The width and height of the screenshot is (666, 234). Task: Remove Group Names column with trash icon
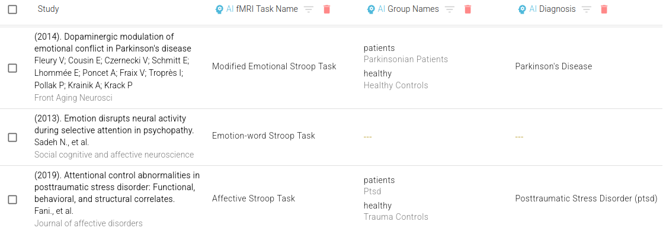468,9
